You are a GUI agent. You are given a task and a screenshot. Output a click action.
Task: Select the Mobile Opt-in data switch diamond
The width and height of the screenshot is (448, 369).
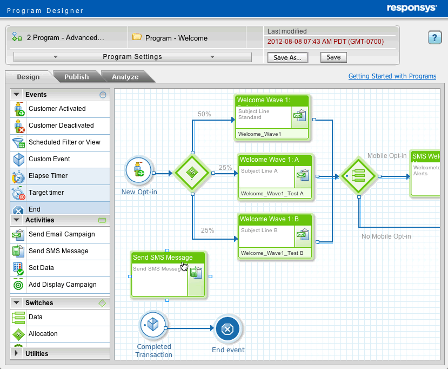click(358, 176)
